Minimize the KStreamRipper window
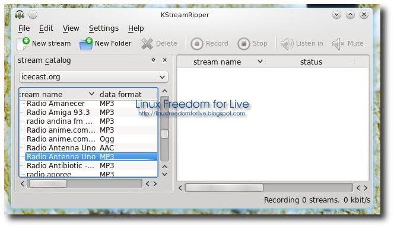The width and height of the screenshot is (394, 228). point(336,15)
